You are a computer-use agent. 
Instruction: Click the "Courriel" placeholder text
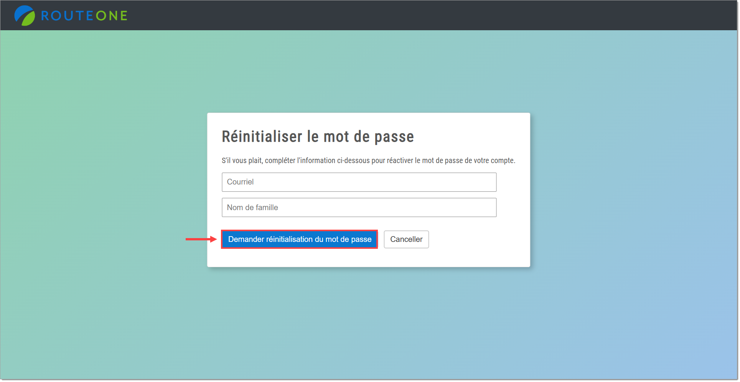(240, 182)
